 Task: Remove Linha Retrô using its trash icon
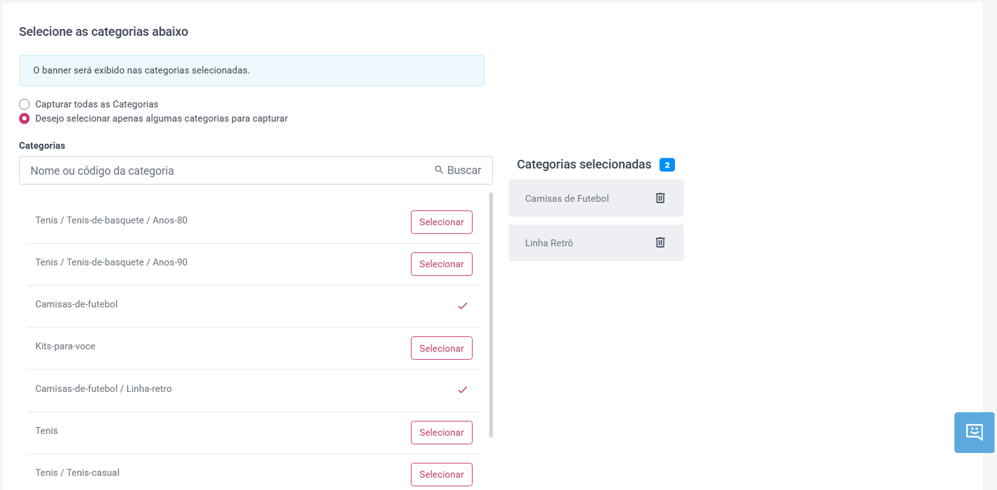pos(660,243)
